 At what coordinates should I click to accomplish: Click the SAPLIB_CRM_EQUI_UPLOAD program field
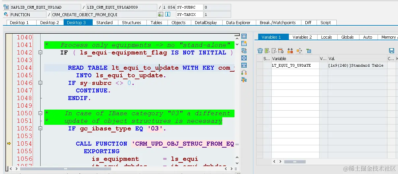pos(45,7)
